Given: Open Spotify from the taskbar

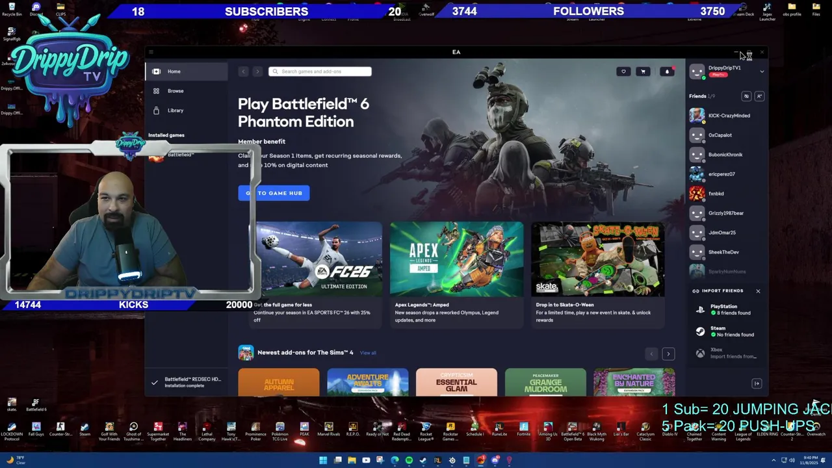Looking at the screenshot, I should pos(409,460).
